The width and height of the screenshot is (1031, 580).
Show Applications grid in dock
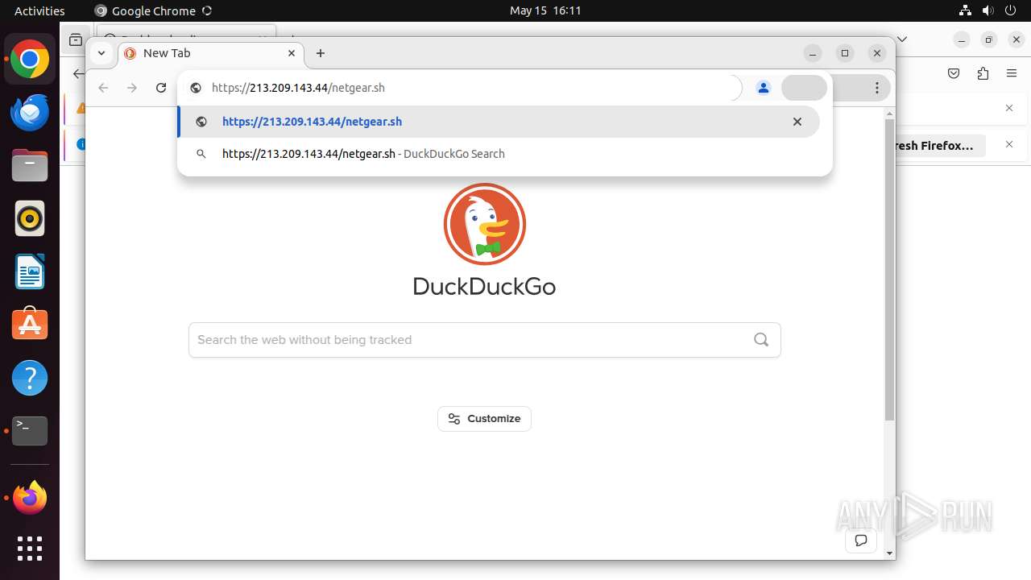click(x=30, y=549)
